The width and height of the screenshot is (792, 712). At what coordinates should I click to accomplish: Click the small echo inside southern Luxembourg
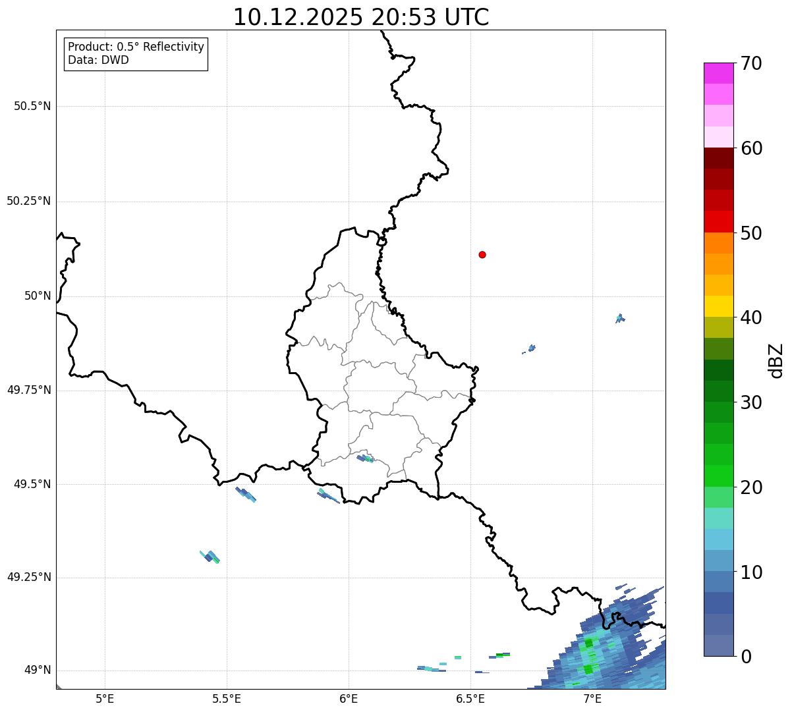pyautogui.click(x=365, y=458)
